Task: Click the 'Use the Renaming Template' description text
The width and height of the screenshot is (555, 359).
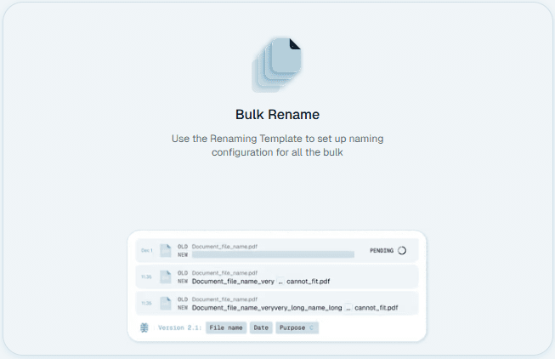Action: (x=277, y=145)
